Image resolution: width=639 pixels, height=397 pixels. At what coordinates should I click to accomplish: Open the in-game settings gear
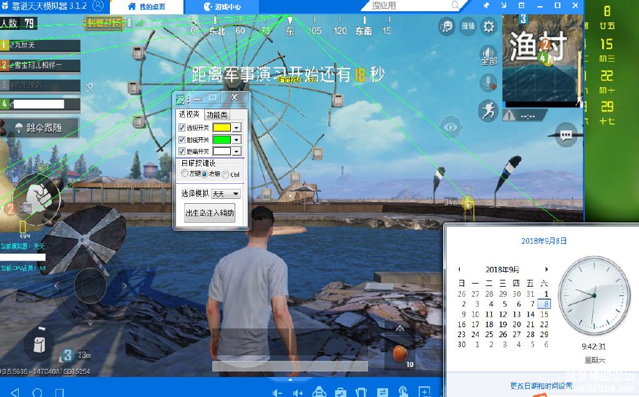[x=489, y=26]
